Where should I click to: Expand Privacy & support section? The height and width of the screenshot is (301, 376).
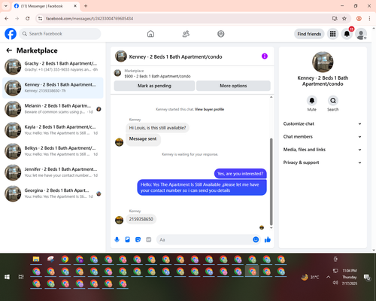pos(323,163)
